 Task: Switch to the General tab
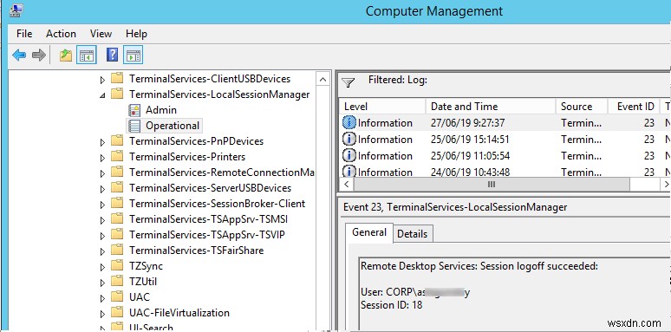pos(369,232)
